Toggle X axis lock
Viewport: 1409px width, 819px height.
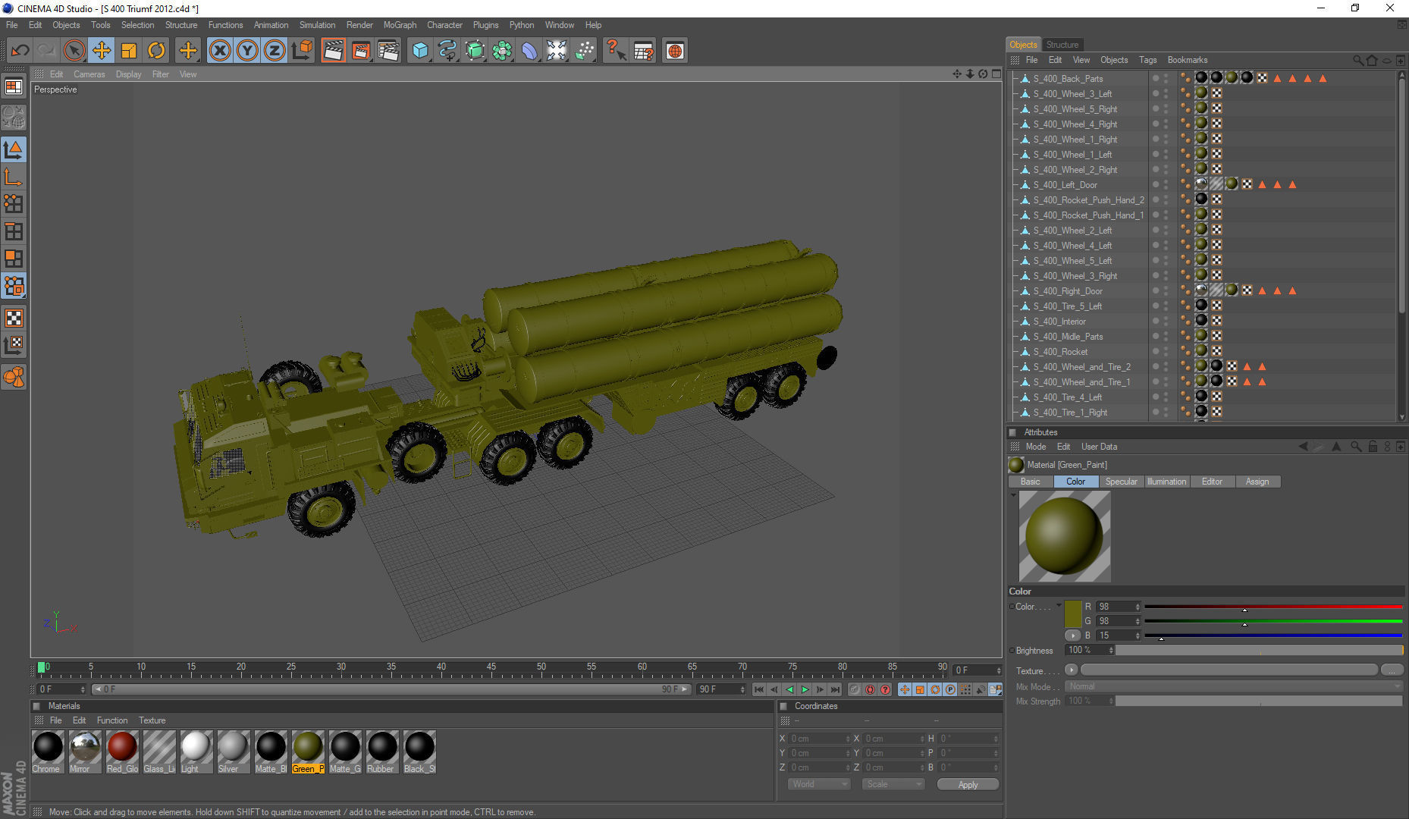tap(220, 51)
